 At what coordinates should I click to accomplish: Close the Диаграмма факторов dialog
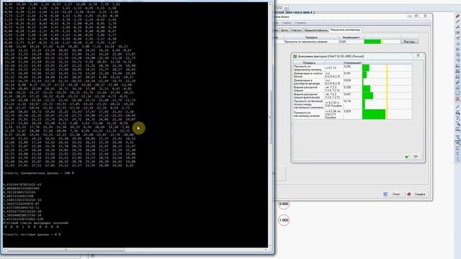pyautogui.click(x=418, y=55)
